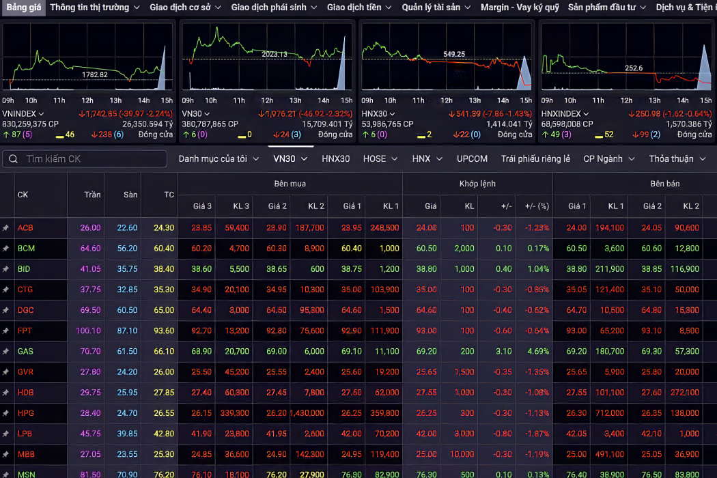
Task: Toggle pin on the HPG row
Action: [x=6, y=413]
